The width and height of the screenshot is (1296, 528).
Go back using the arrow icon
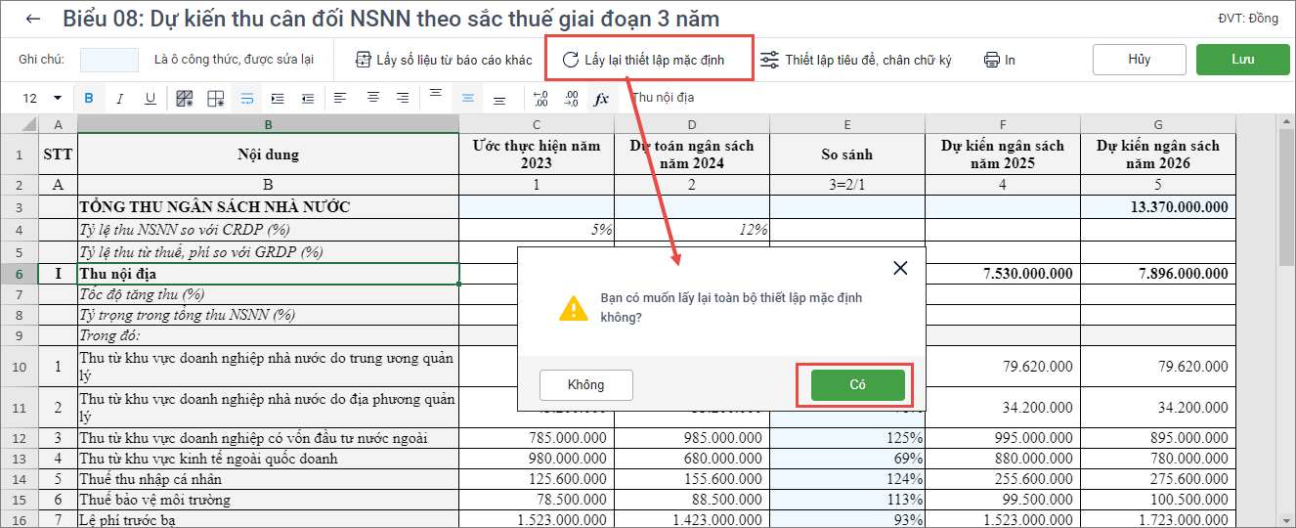(x=34, y=20)
